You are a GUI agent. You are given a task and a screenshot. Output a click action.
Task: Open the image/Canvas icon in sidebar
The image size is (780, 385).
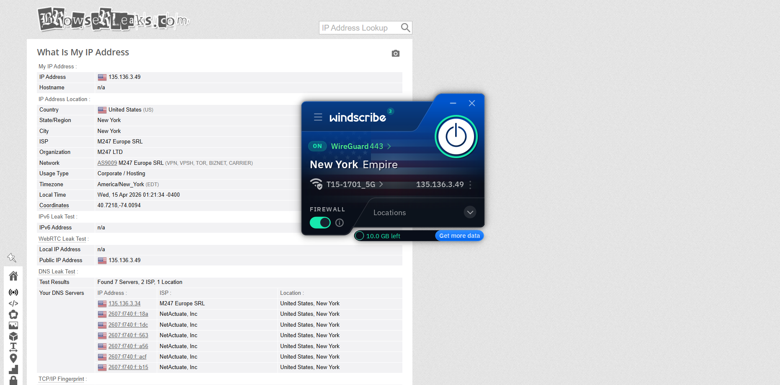click(13, 325)
